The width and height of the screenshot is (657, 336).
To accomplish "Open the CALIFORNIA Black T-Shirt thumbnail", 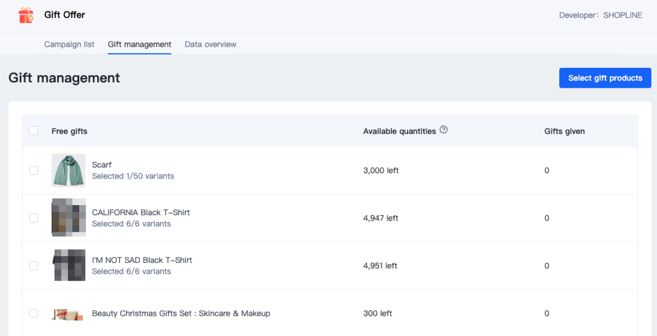I will (x=68, y=218).
